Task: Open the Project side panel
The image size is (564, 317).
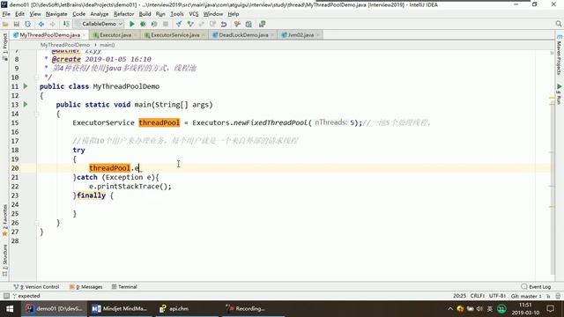Action: (x=4, y=47)
